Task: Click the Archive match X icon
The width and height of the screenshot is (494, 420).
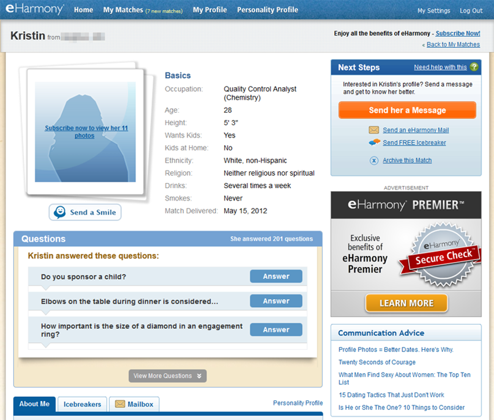Action: point(374,160)
